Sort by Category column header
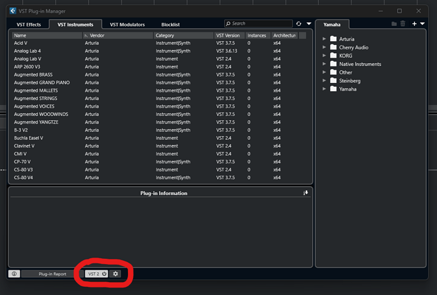The height and width of the screenshot is (295, 437). click(184, 35)
